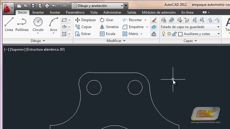Click the Ellipse draw icon
Viewport: 230px width, 129px height.
[64, 27]
